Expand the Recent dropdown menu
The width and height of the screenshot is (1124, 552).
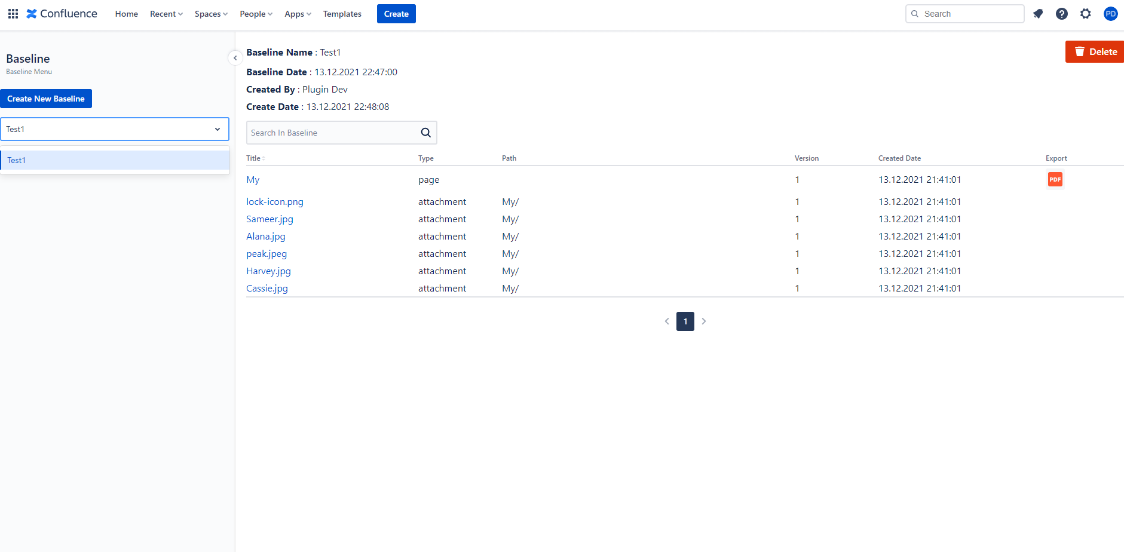166,14
